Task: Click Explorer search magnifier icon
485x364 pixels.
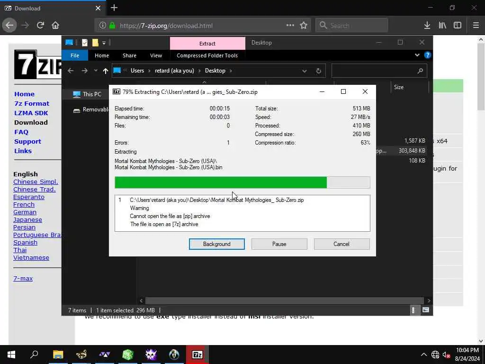Action: tap(420, 71)
